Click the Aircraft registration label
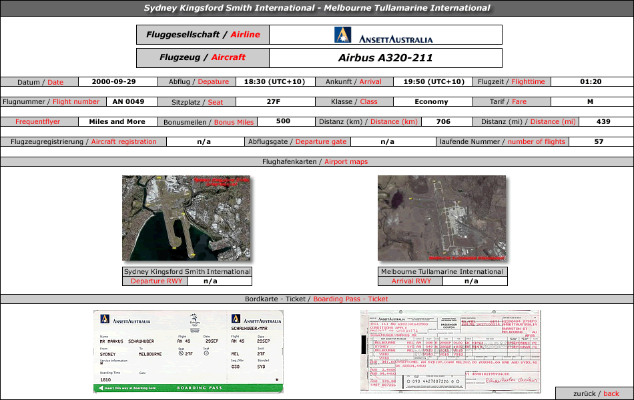This screenshot has height=400, width=634. click(83, 142)
